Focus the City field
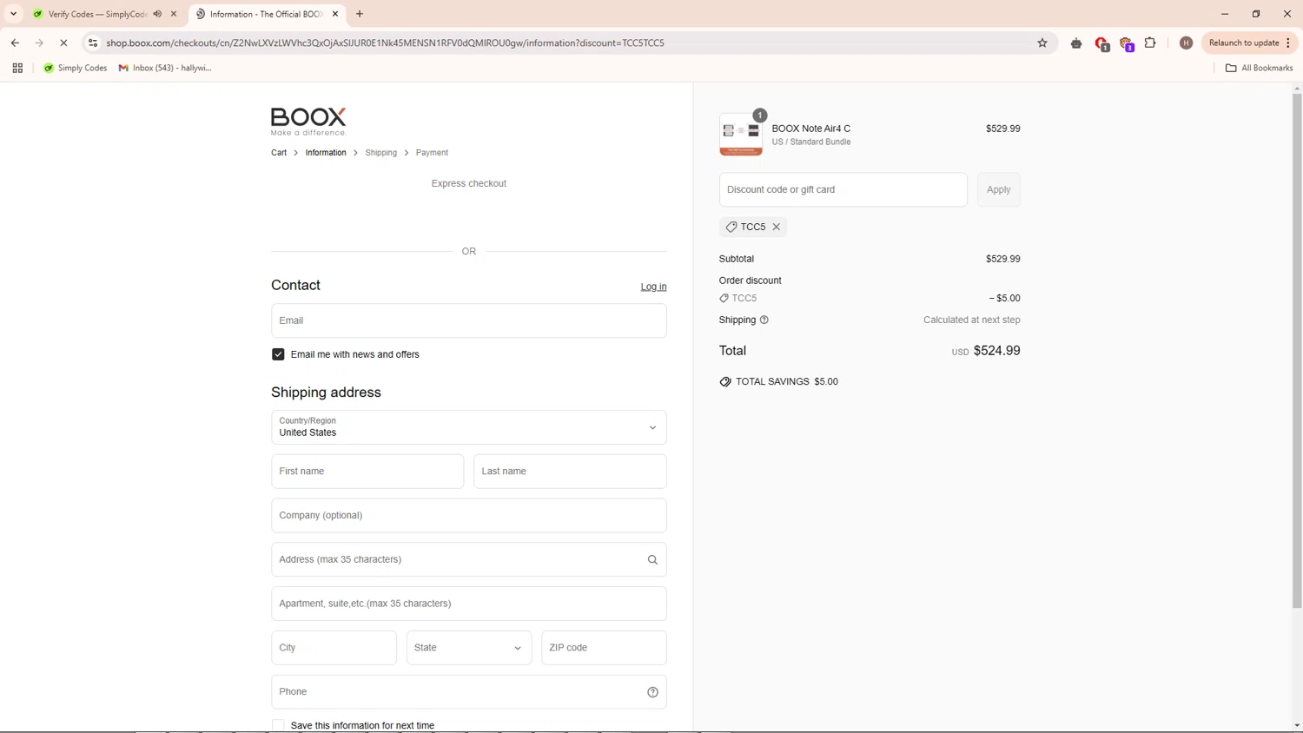 tap(334, 648)
